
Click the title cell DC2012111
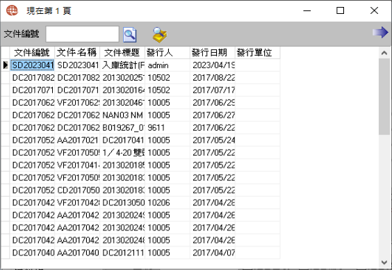[122, 253]
